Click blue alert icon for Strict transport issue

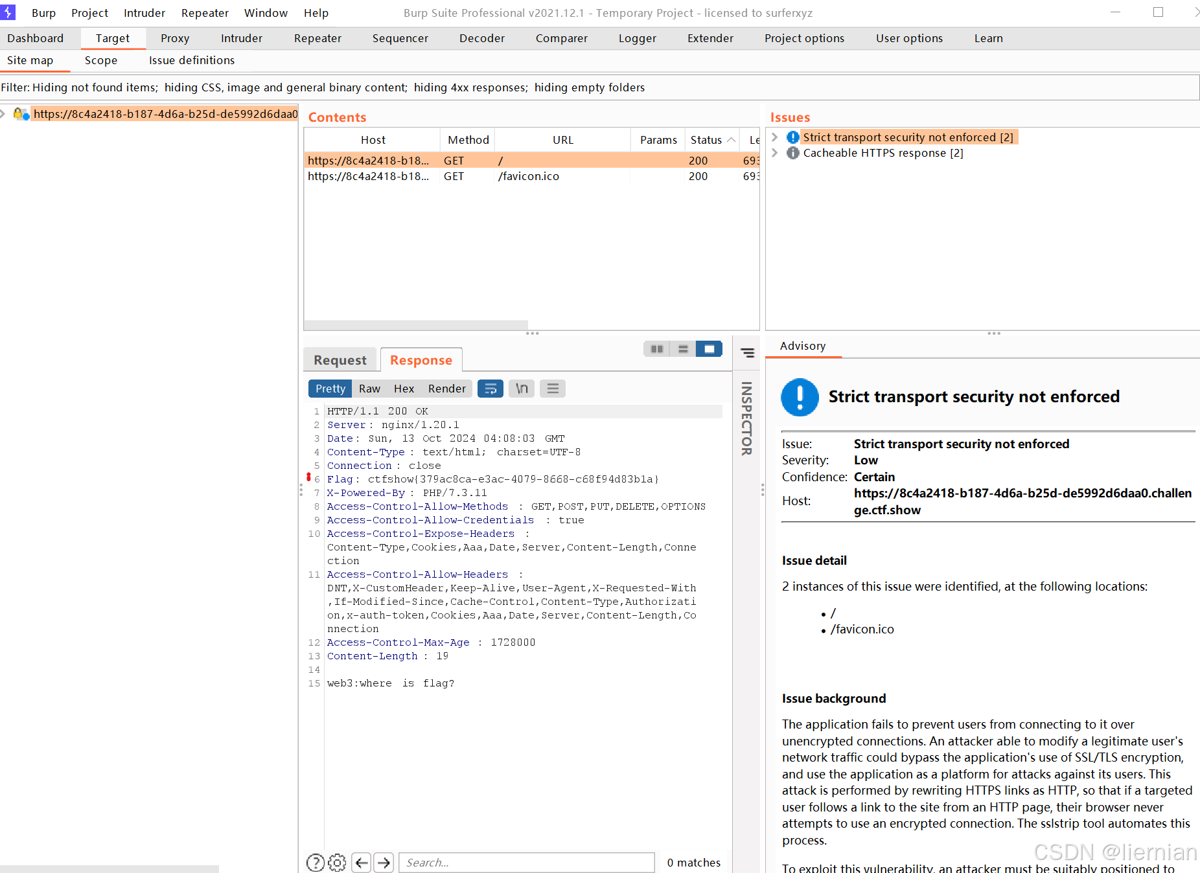[793, 137]
